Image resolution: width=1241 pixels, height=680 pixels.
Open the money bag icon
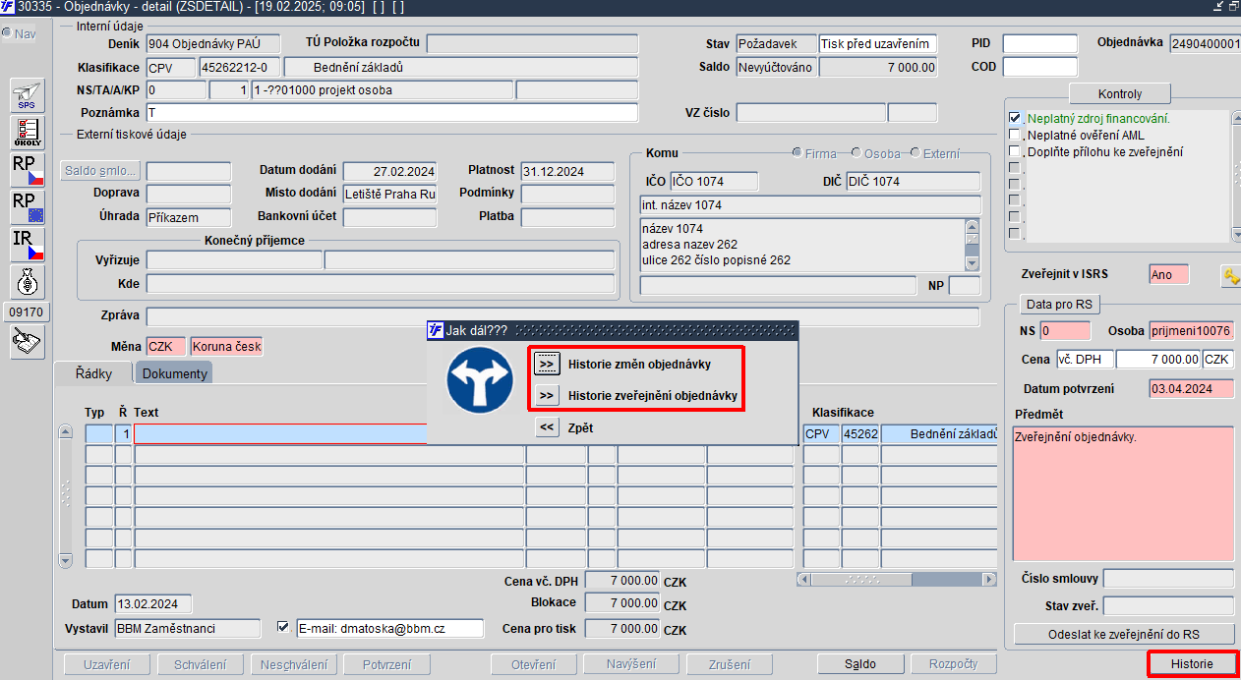click(x=27, y=281)
